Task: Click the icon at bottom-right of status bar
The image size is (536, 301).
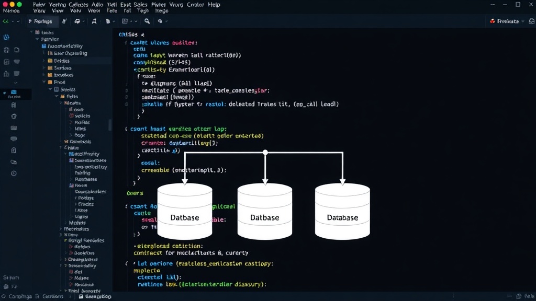Action: [519, 296]
